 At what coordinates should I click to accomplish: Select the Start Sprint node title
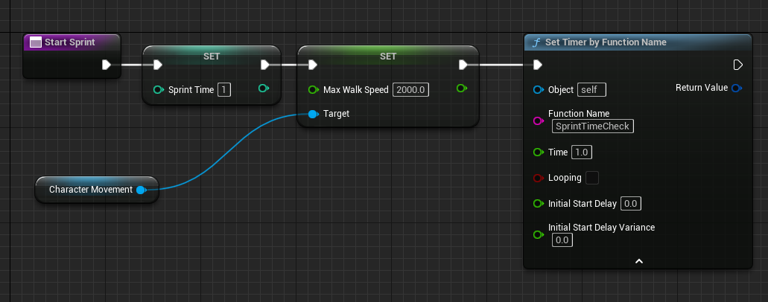pyautogui.click(x=70, y=42)
